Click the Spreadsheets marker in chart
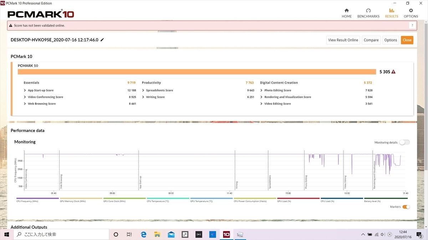 pyautogui.click(x=270, y=182)
